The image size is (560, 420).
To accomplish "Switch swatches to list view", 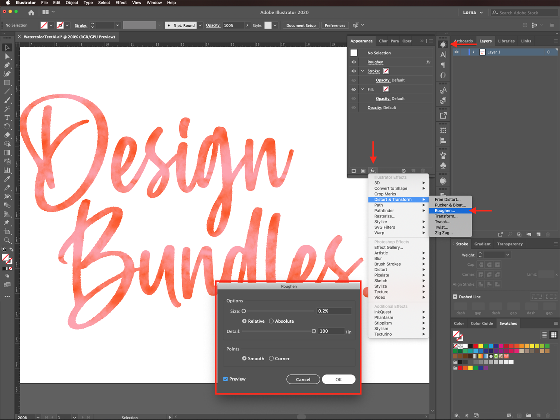I will 544,335.
